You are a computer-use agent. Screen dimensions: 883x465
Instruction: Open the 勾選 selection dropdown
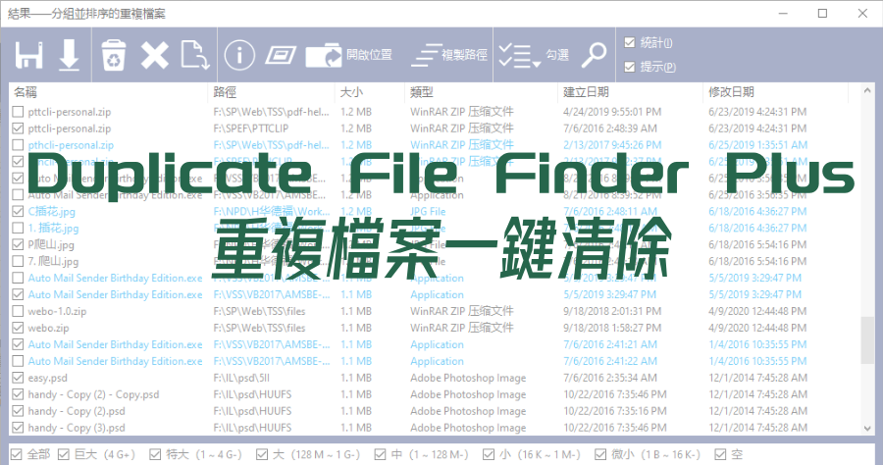tap(533, 56)
